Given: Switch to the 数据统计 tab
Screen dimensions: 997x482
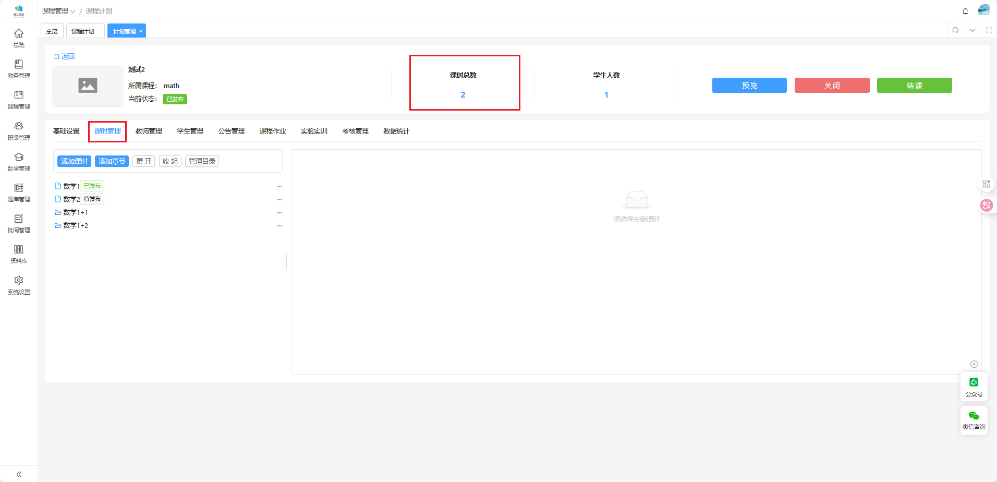Looking at the screenshot, I should point(396,131).
